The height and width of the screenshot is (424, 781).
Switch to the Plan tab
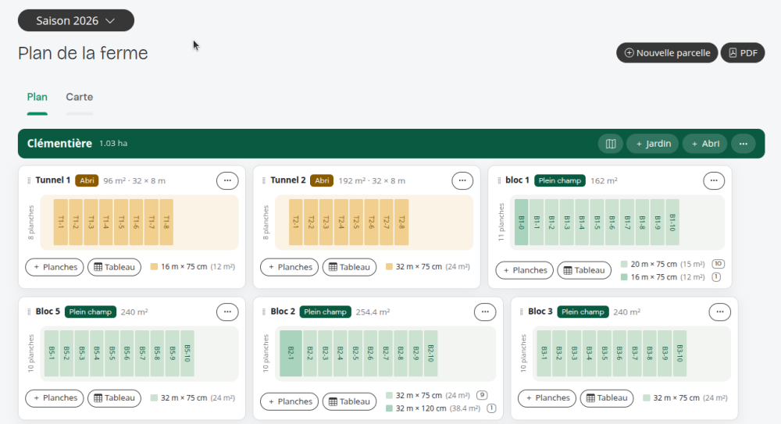pos(37,97)
